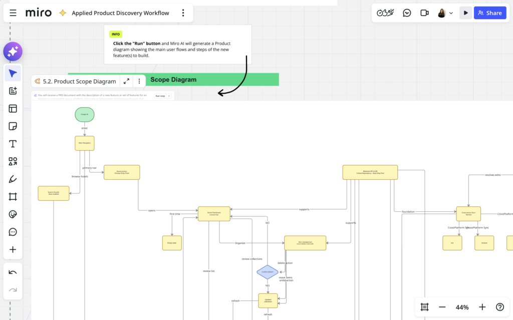This screenshot has width=513, height=320.
Task: Open more tools with the plus icon
Action: coord(13,250)
